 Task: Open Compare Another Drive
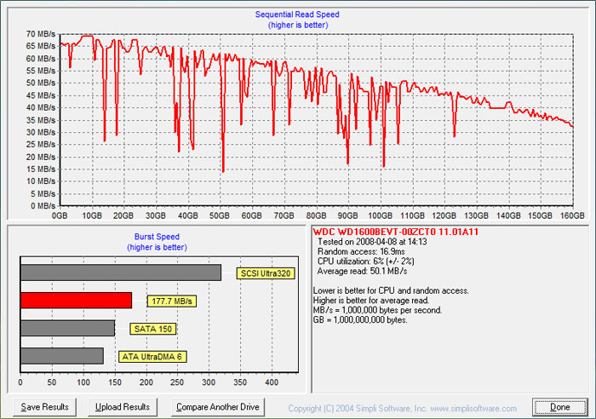pos(218,407)
